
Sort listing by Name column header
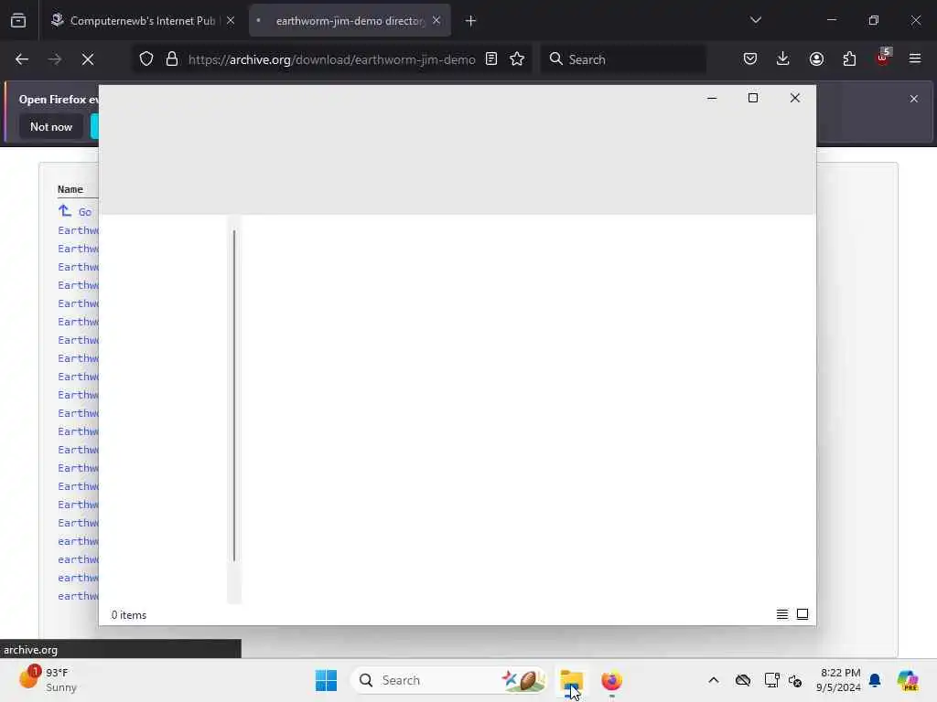click(x=70, y=189)
